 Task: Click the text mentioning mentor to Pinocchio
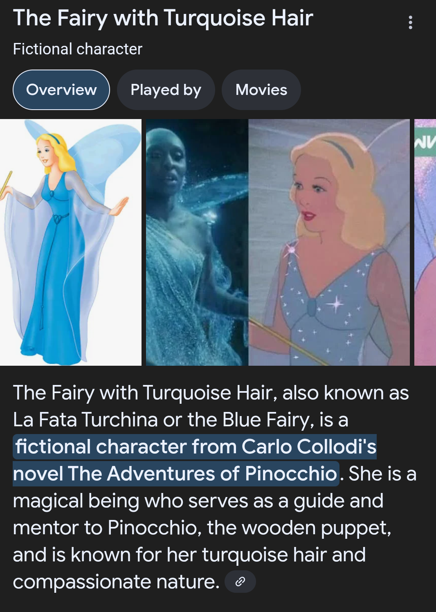click(x=106, y=527)
